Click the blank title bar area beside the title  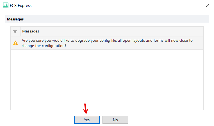112,5
